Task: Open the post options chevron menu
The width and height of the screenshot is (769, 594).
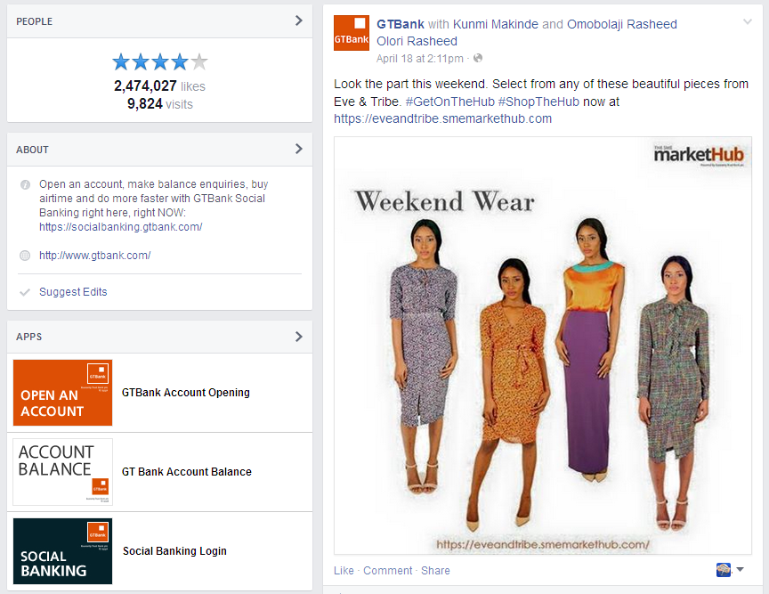Action: (748, 21)
